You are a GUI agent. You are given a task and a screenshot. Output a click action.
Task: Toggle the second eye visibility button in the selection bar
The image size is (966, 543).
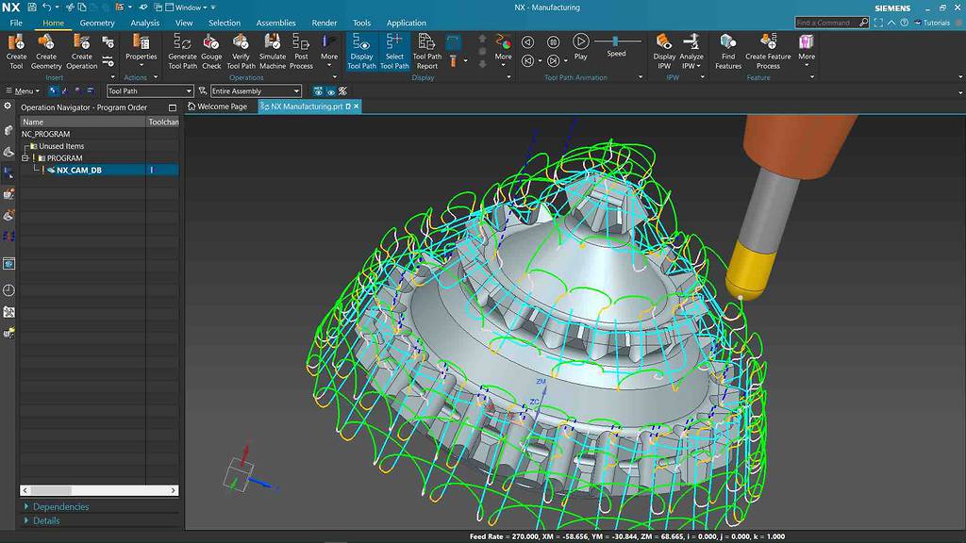click(x=331, y=91)
